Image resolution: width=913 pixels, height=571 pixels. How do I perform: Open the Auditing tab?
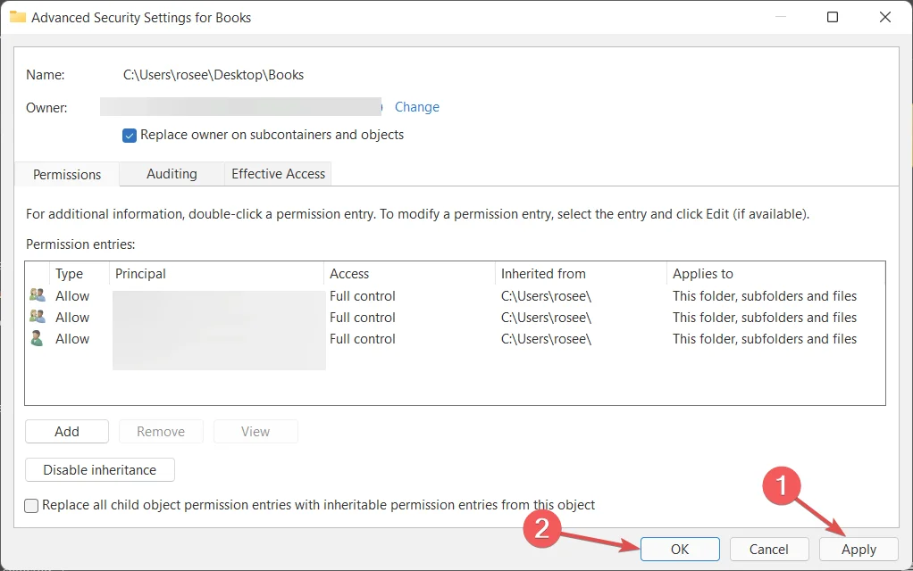[x=172, y=174]
